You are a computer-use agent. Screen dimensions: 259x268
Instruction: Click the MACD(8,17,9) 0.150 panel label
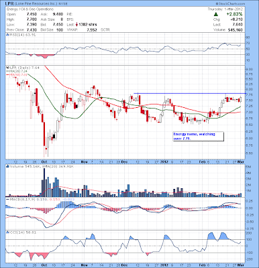tap(28, 199)
